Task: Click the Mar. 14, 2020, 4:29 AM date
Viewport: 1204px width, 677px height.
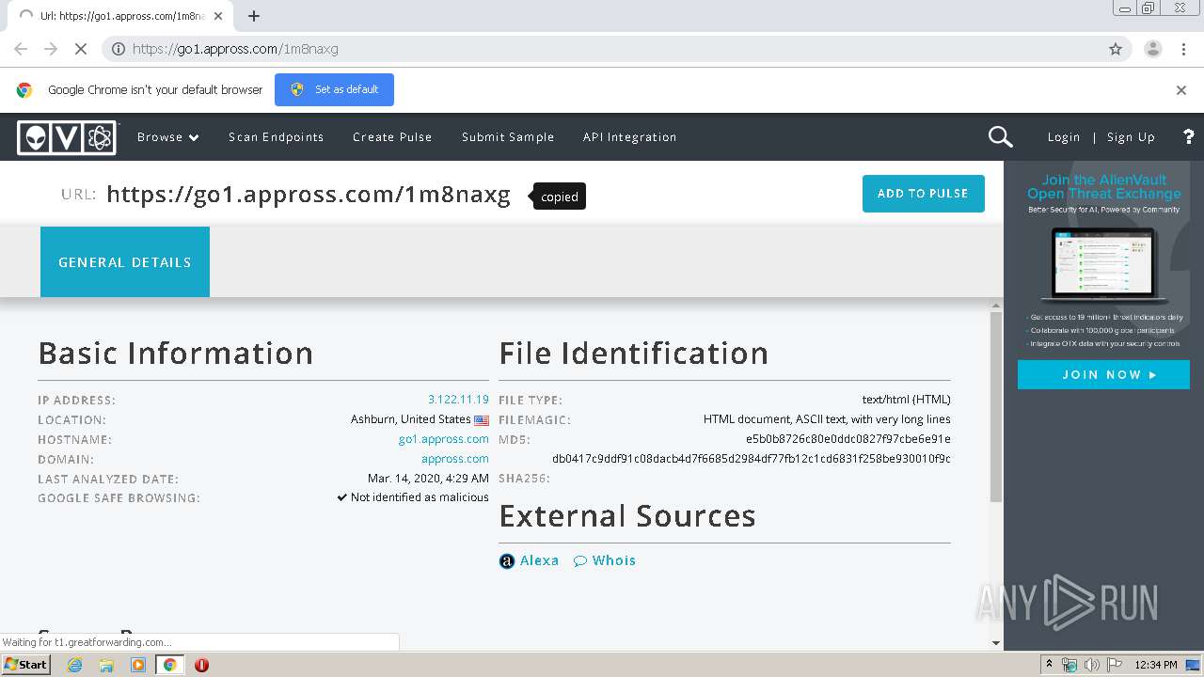Action: (428, 479)
